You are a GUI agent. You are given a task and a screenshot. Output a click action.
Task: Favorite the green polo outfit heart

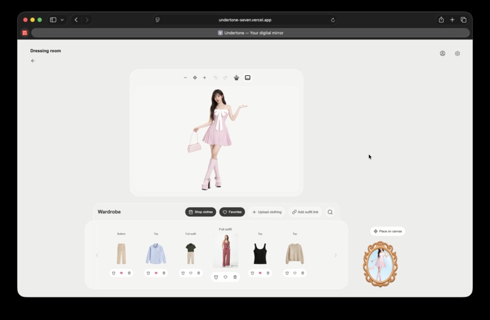point(191,273)
